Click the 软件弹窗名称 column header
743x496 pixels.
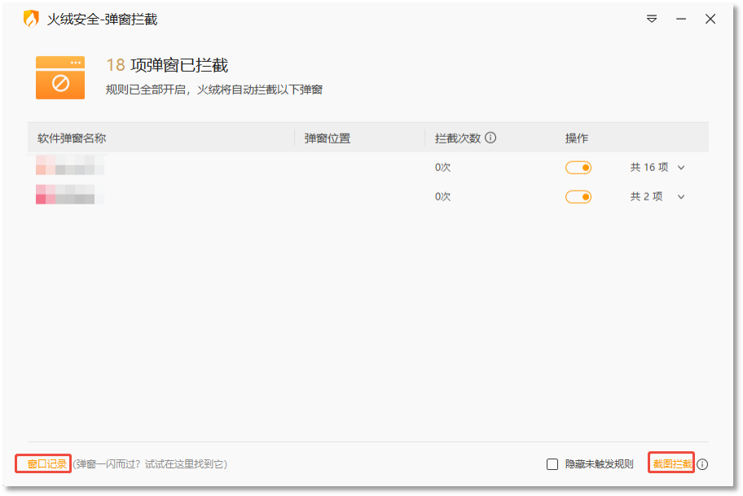[x=72, y=138]
